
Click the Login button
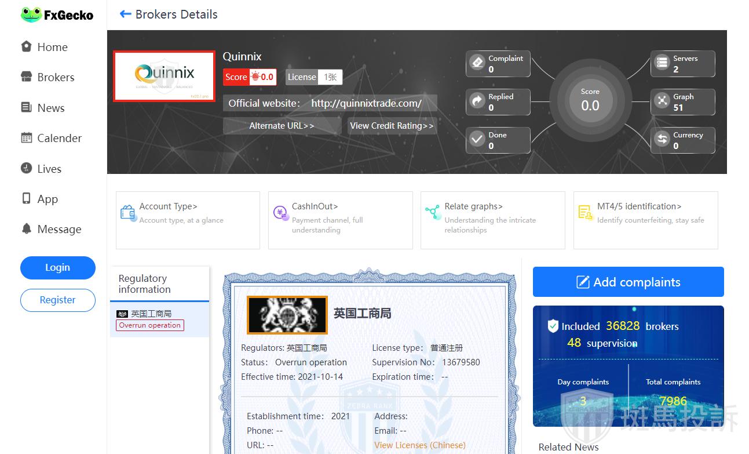pyautogui.click(x=57, y=267)
